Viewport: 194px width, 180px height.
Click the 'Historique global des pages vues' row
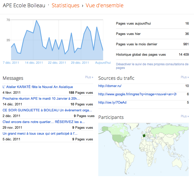[152, 55]
